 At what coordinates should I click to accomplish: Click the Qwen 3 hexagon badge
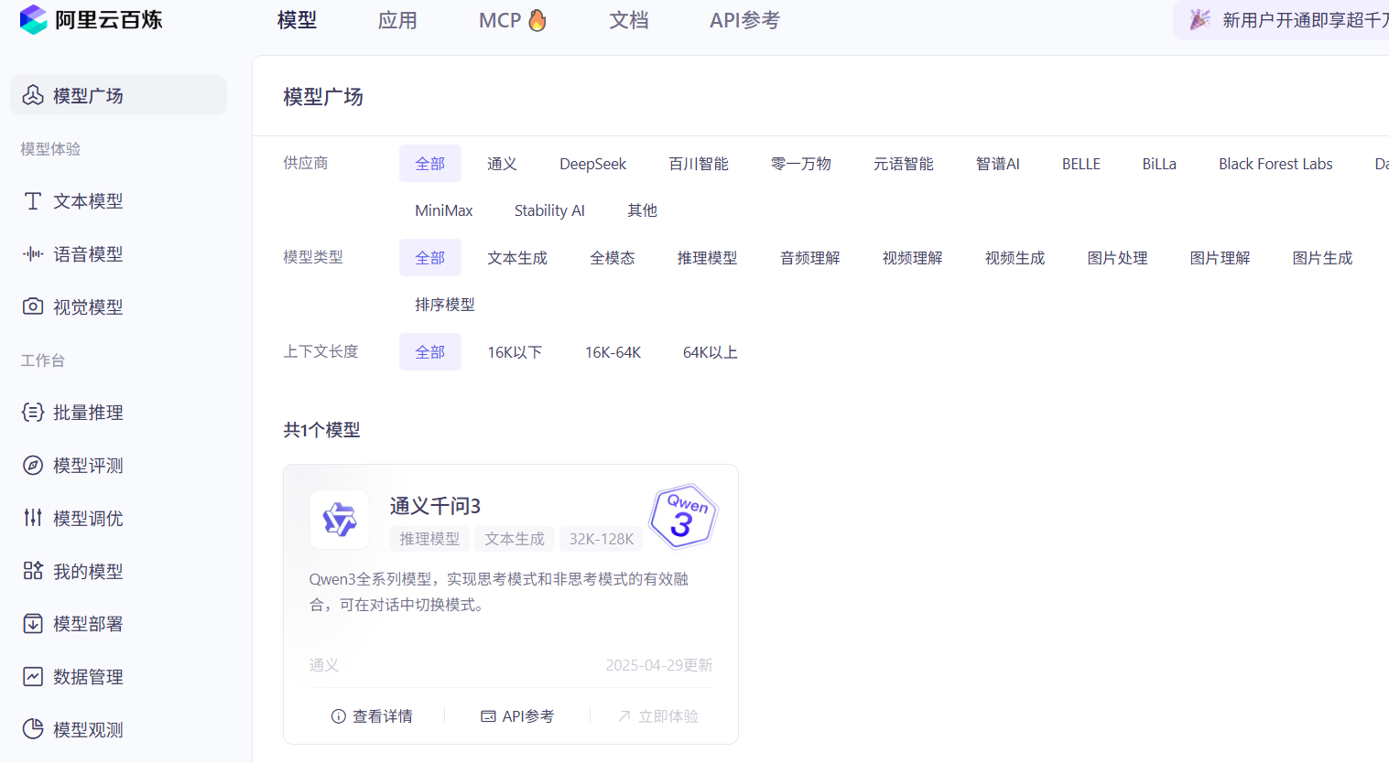click(x=683, y=517)
